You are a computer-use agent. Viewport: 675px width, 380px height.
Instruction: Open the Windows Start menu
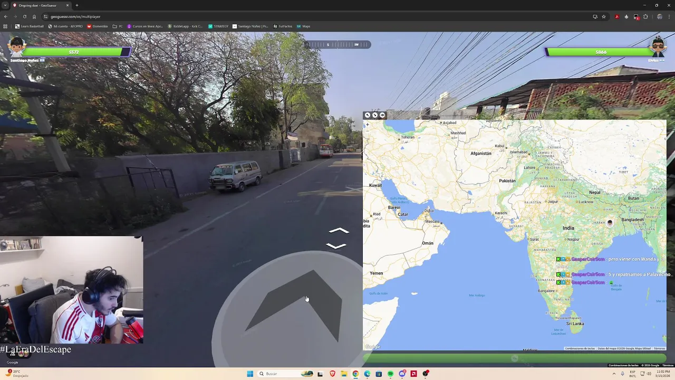tap(250, 374)
